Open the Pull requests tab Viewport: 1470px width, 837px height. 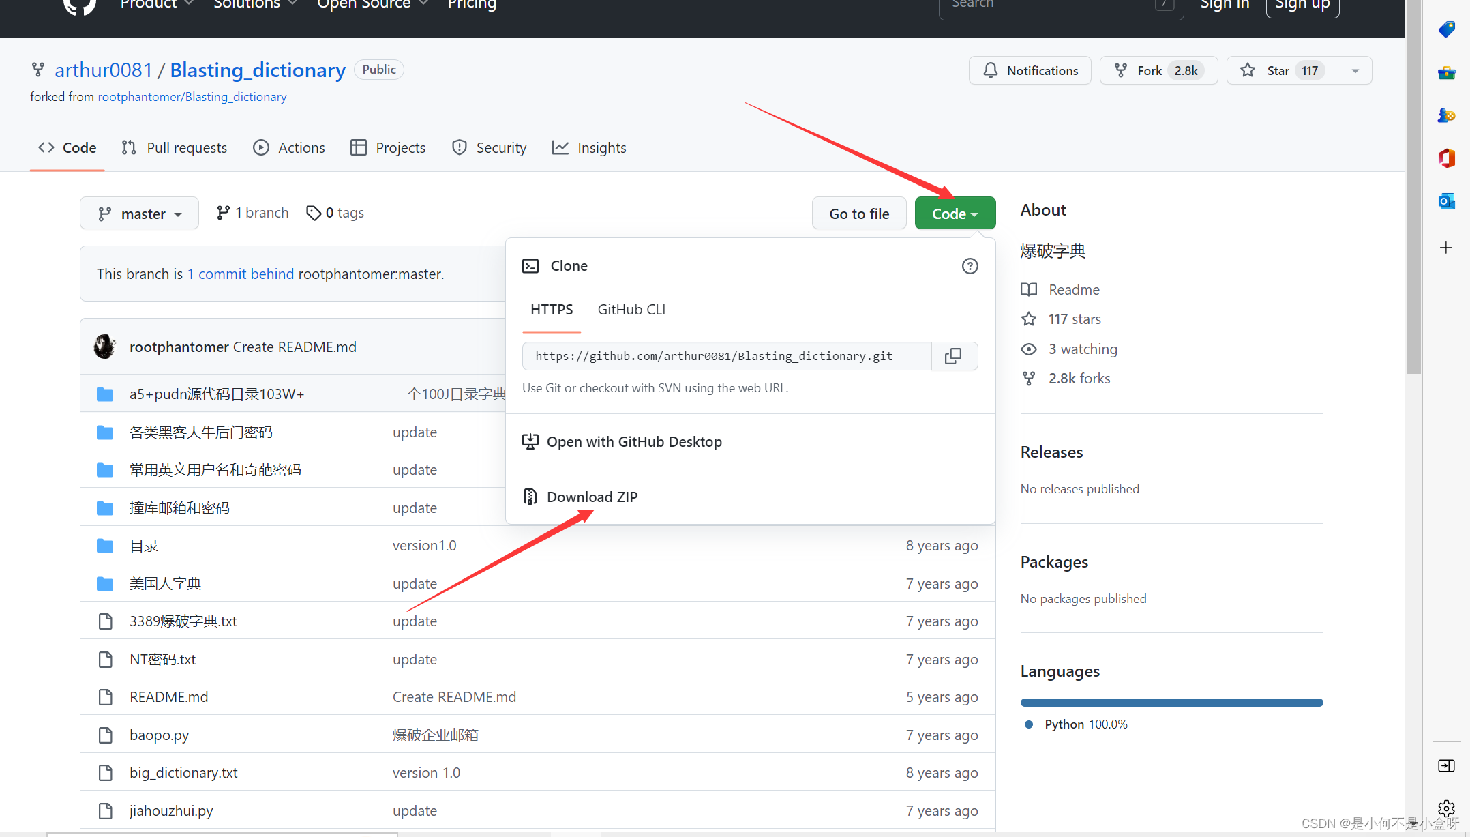tap(174, 147)
